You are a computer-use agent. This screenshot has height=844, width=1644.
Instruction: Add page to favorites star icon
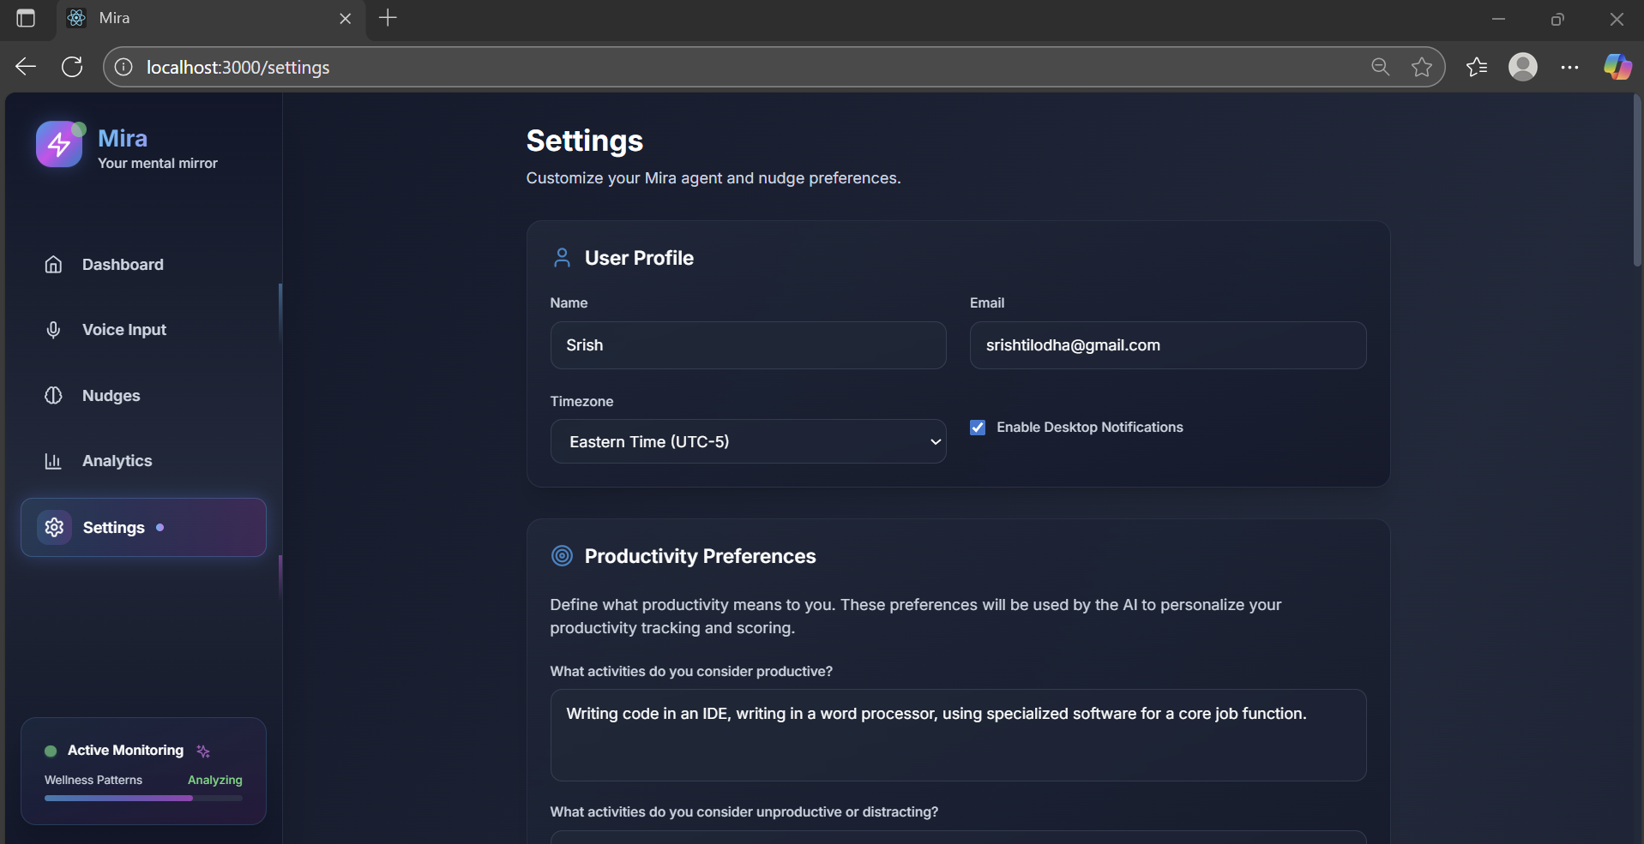coord(1422,67)
